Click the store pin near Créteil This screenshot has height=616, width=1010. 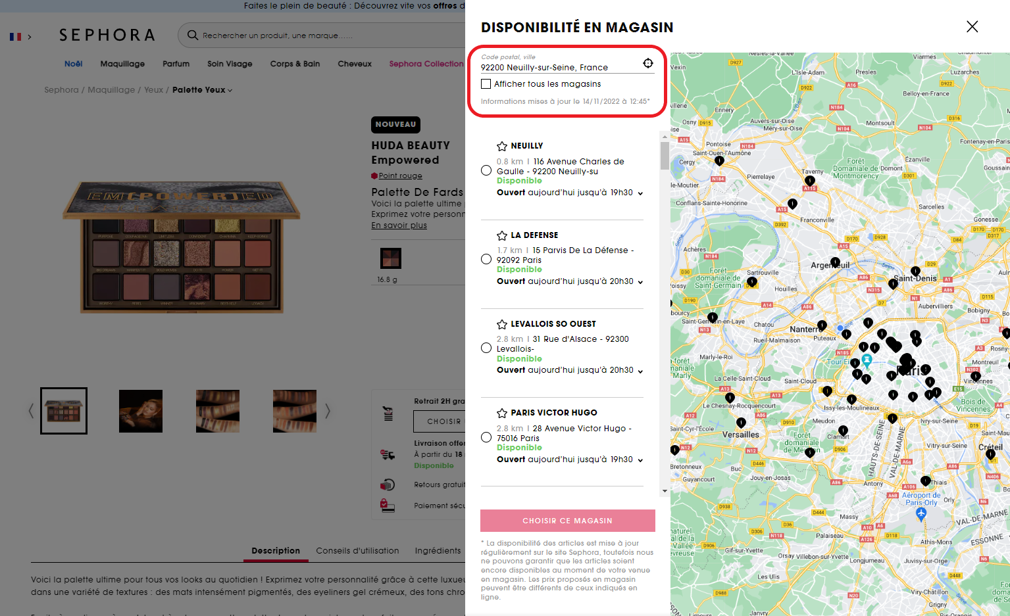[991, 454]
